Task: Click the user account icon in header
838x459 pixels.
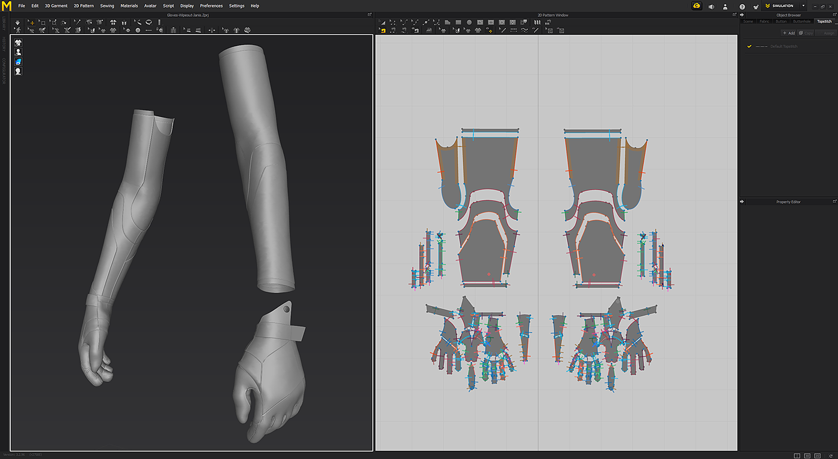Action: (x=725, y=7)
